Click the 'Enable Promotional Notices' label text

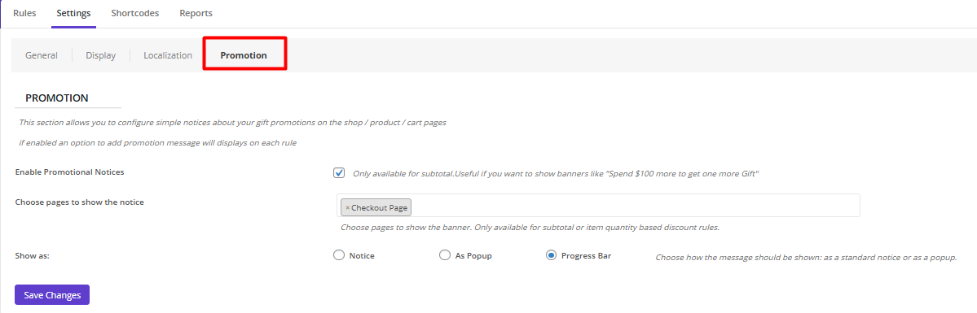pos(70,172)
